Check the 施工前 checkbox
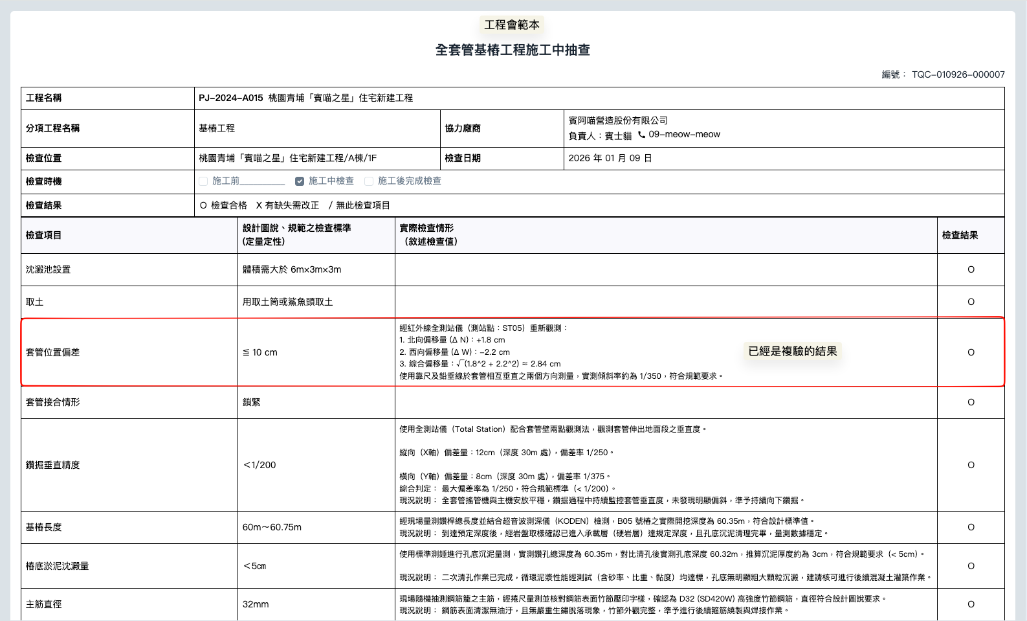This screenshot has height=621, width=1027. (203, 181)
